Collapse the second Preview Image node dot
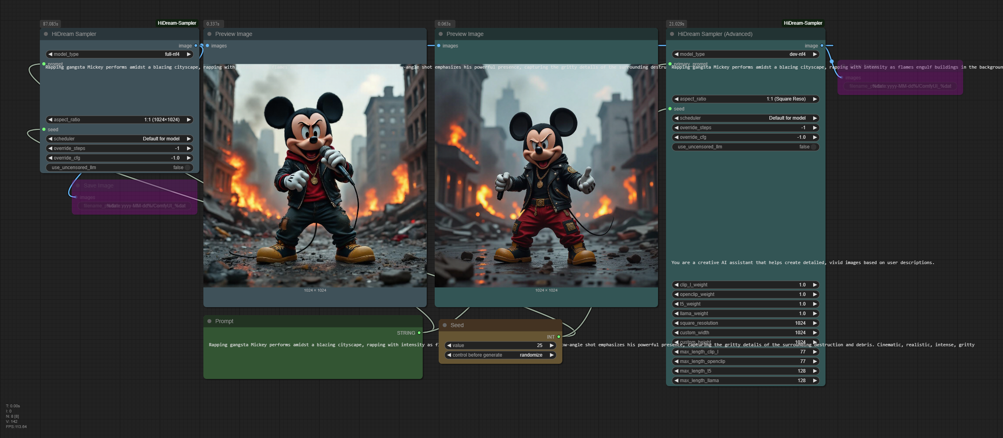This screenshot has width=1003, height=438. pos(441,34)
